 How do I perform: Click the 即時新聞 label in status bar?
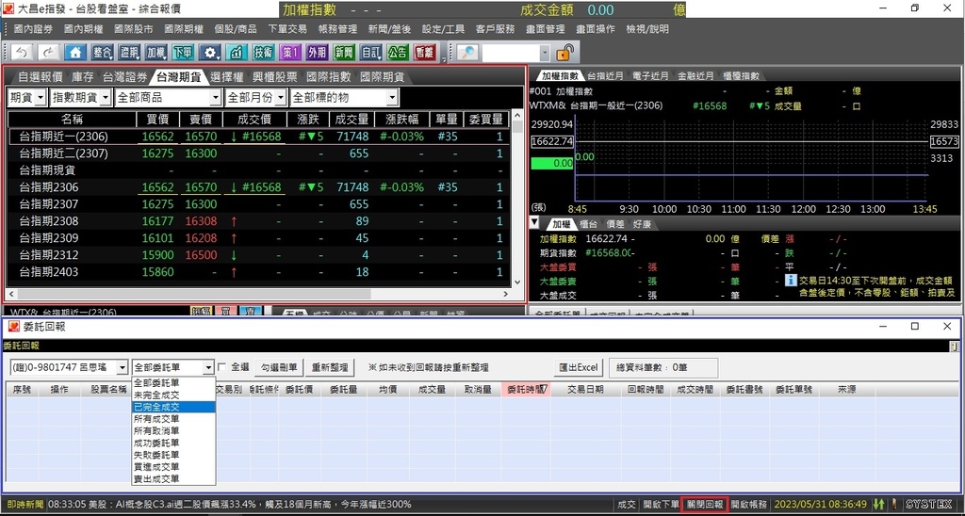click(25, 505)
